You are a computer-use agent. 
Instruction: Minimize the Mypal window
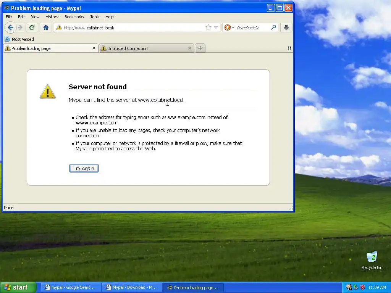click(271, 8)
